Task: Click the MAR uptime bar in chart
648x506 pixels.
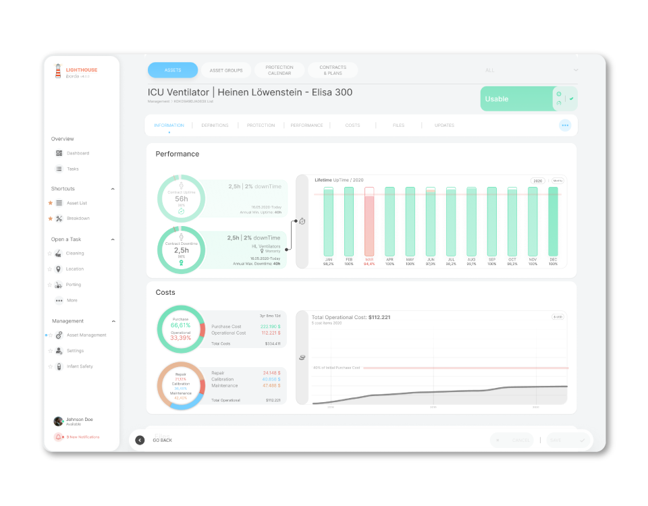Action: coord(369,221)
